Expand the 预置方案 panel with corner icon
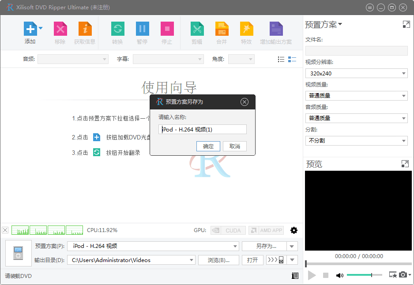Image resolution: width=414 pixels, height=285 pixels. click(406, 25)
